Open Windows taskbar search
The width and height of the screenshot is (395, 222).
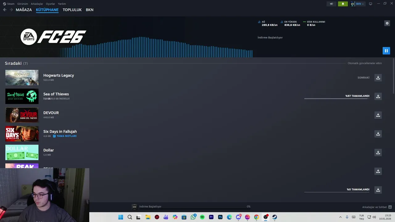(130, 217)
